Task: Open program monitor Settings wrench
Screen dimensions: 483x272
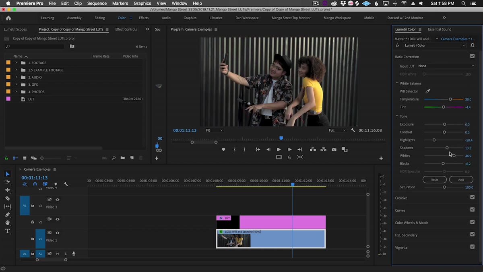Action: click(x=353, y=130)
